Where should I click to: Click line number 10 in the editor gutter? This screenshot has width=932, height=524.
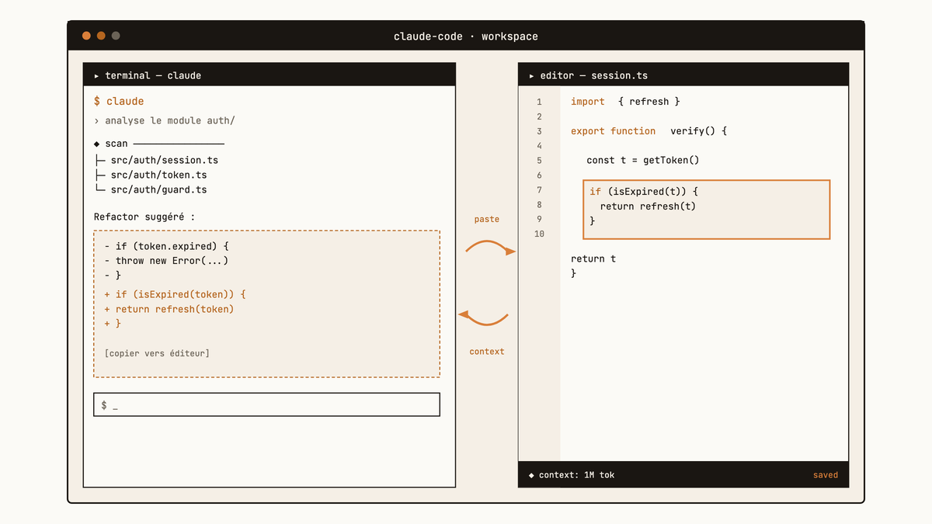point(539,234)
